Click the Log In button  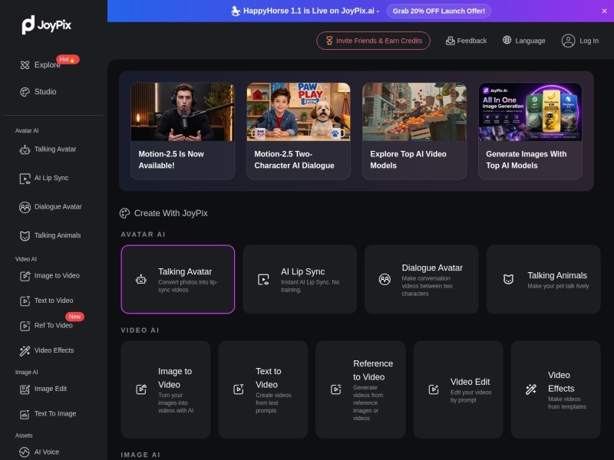[580, 41]
